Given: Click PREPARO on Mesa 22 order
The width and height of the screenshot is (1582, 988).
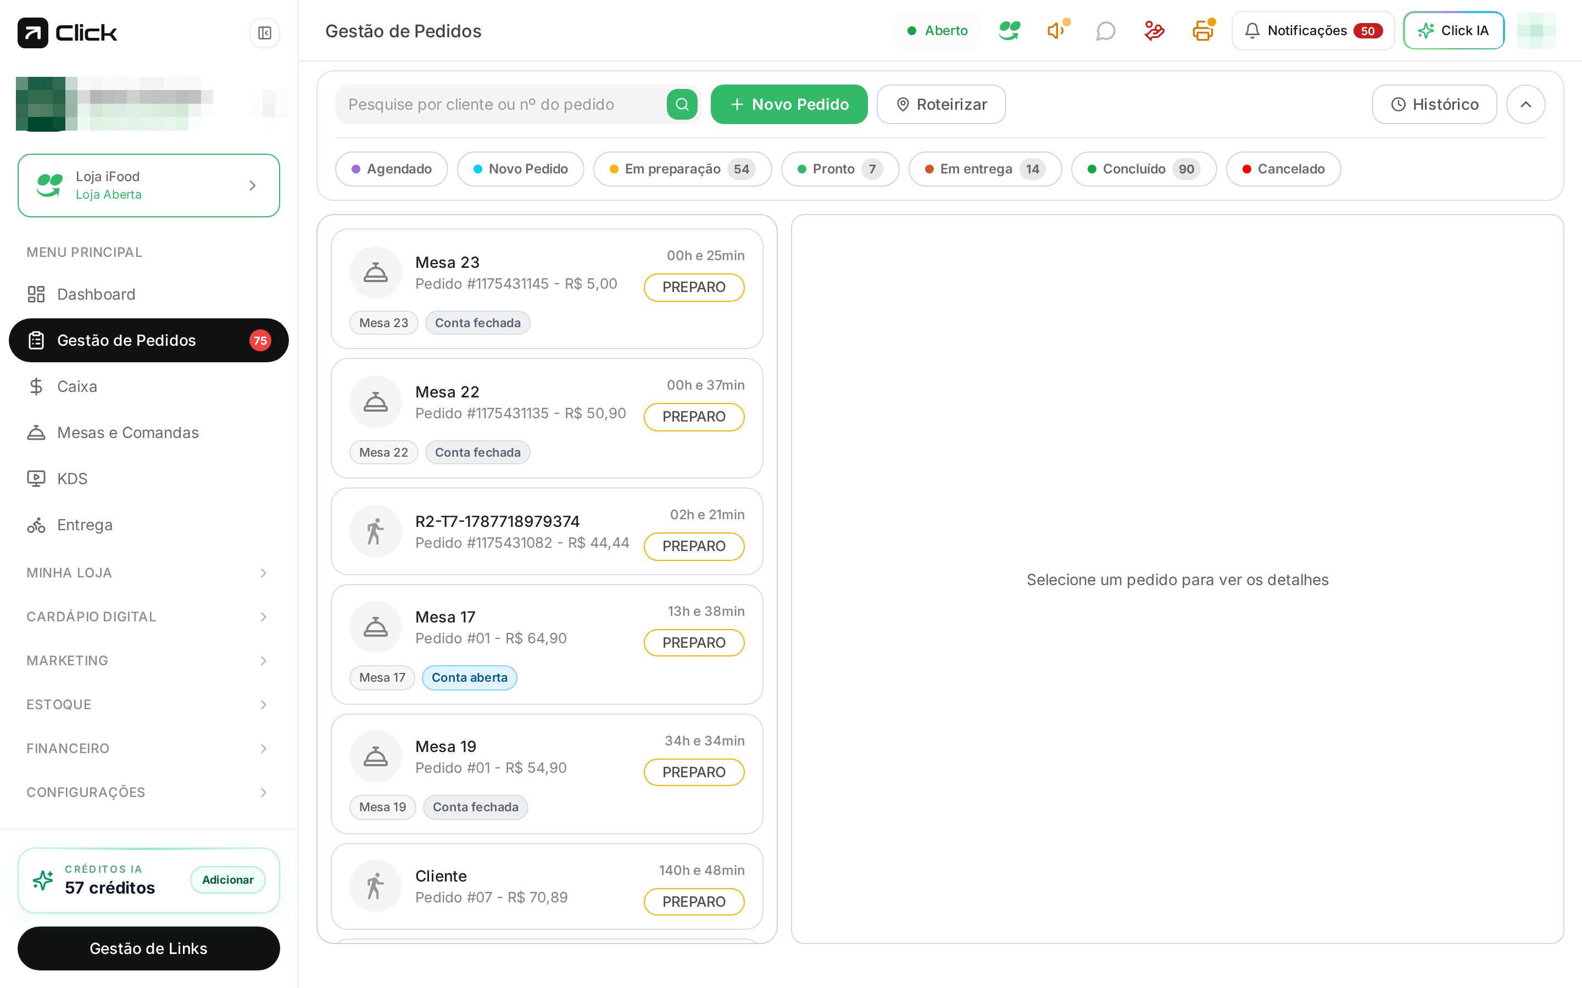Looking at the screenshot, I should pos(694,417).
